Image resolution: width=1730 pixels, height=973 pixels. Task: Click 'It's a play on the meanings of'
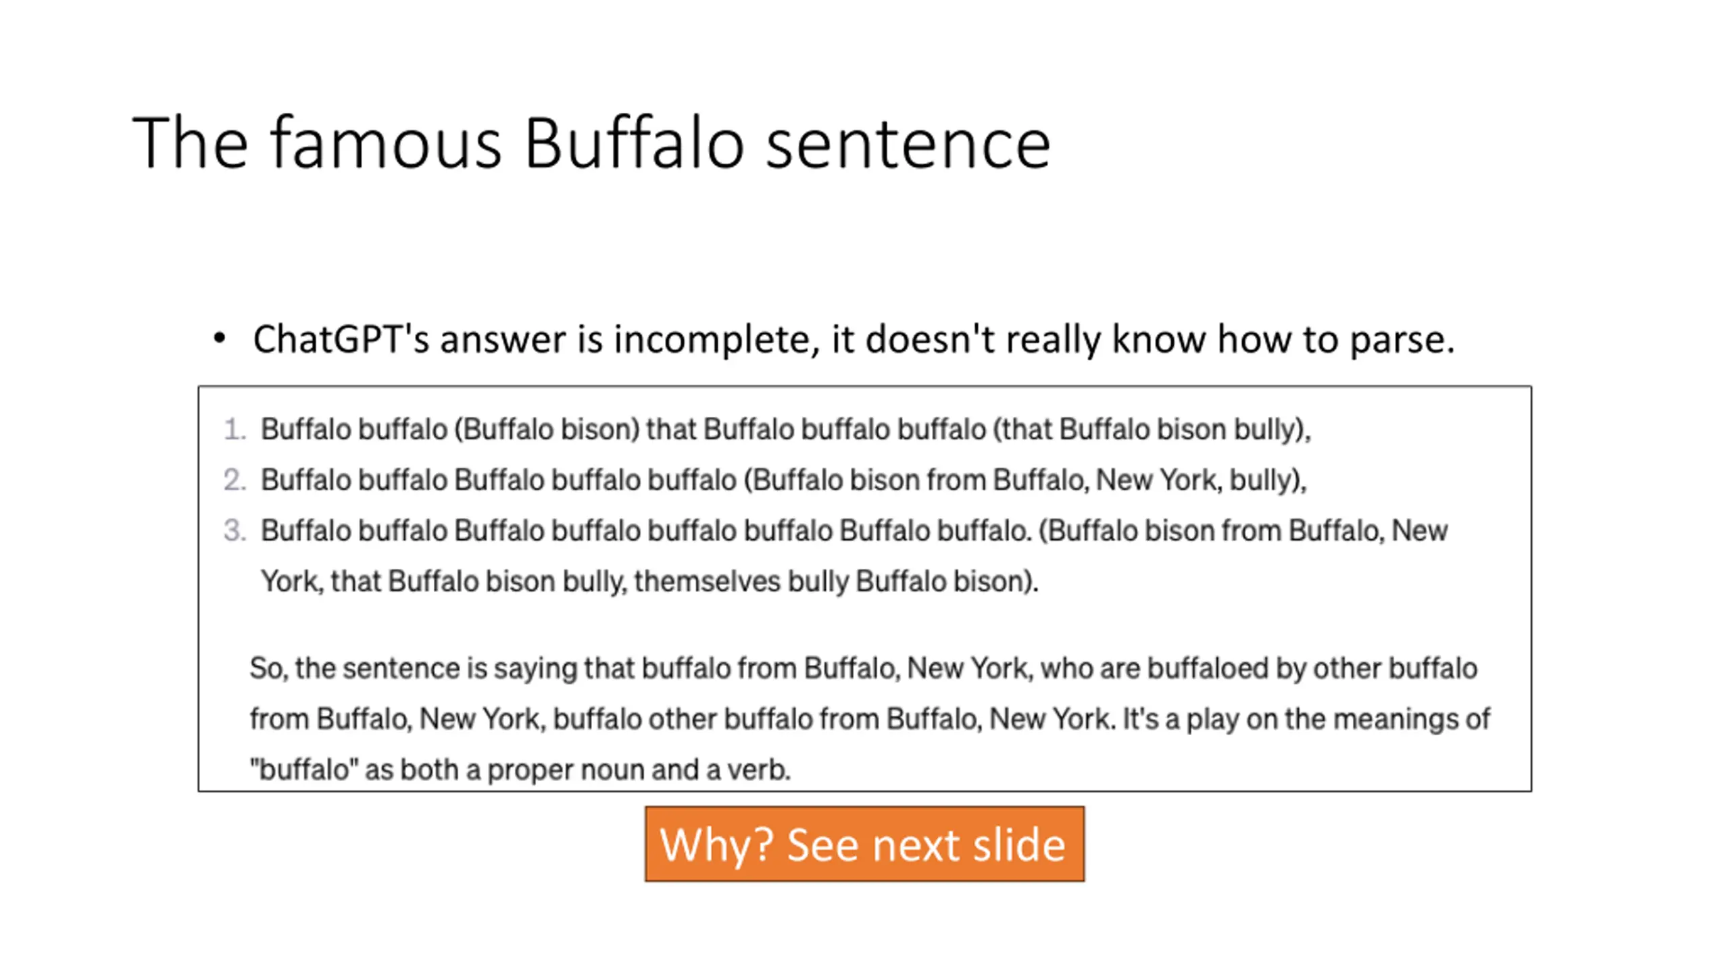click(x=1306, y=719)
